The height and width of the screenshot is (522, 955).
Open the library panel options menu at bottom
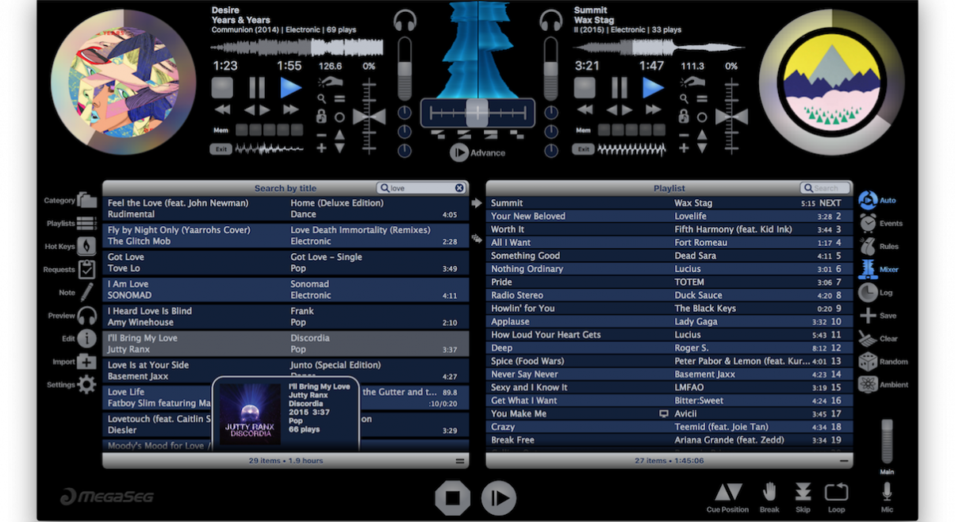459,461
